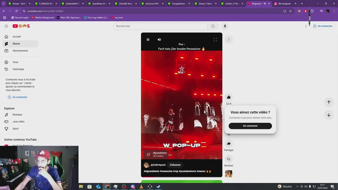The width and height of the screenshot is (338, 190).
Task: Open Accueil in the sidebar
Action: [x=20, y=37]
